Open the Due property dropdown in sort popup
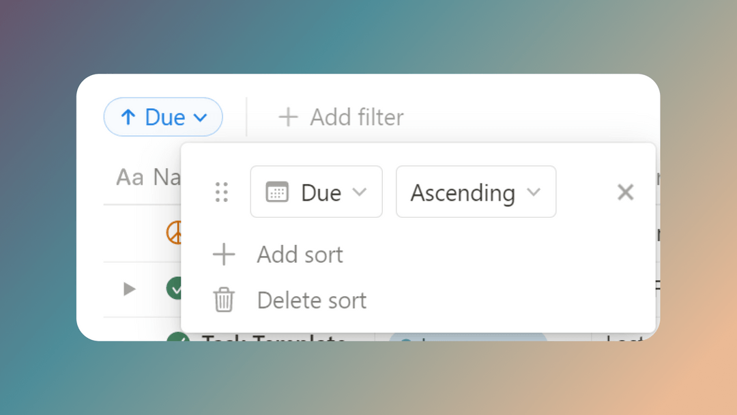The height and width of the screenshot is (415, 737). [x=316, y=192]
